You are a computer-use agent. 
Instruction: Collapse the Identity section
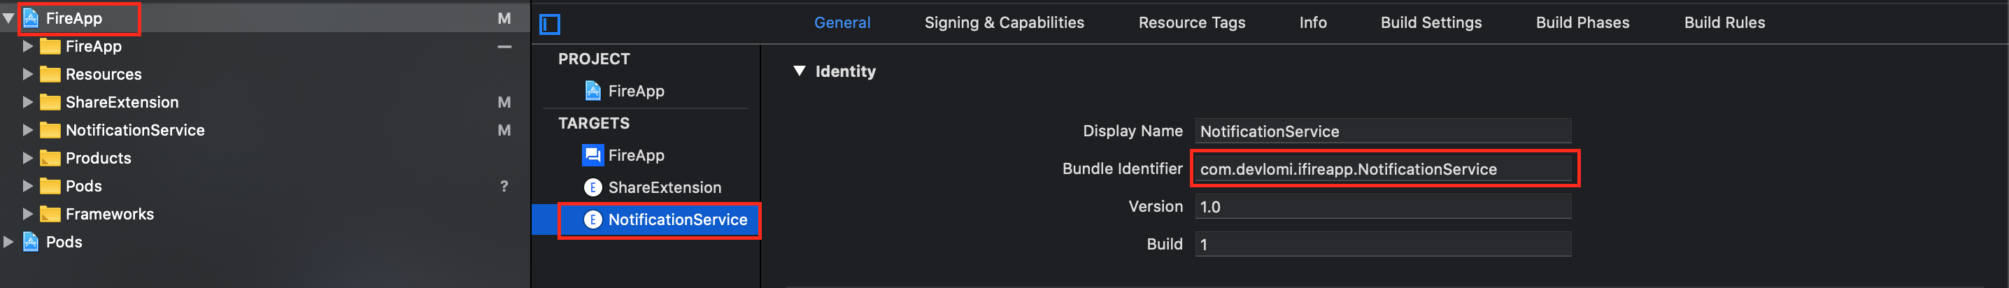800,71
